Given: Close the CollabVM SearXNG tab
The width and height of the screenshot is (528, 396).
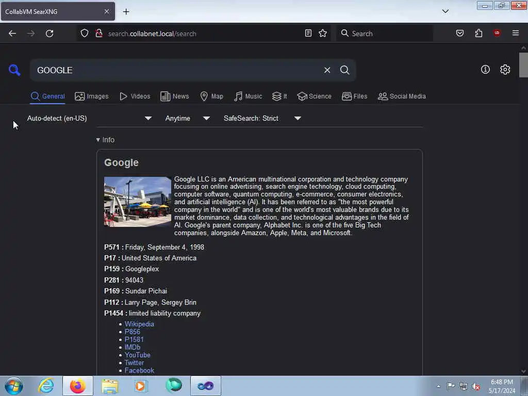Looking at the screenshot, I should (106, 11).
